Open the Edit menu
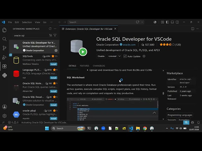 [17, 22]
